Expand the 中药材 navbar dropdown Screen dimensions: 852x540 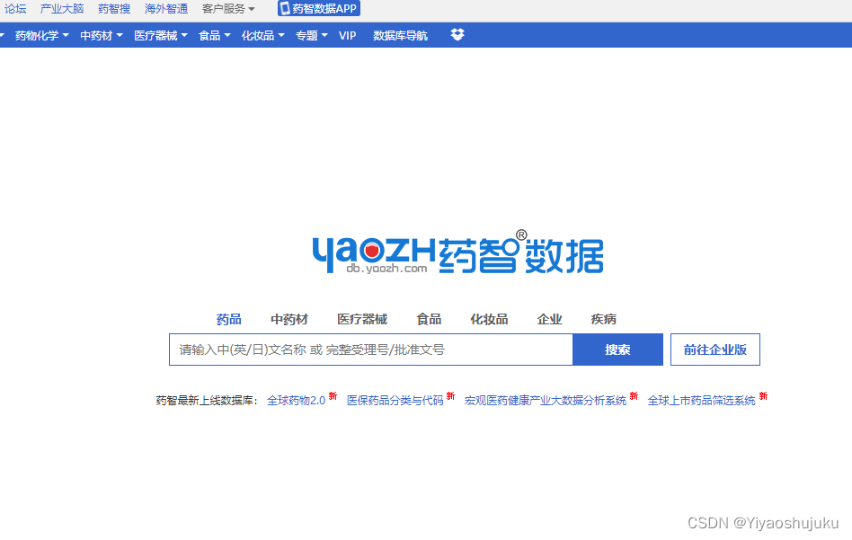point(102,35)
